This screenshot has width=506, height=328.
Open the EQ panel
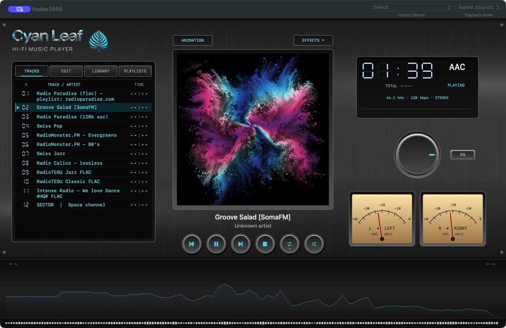tap(462, 154)
